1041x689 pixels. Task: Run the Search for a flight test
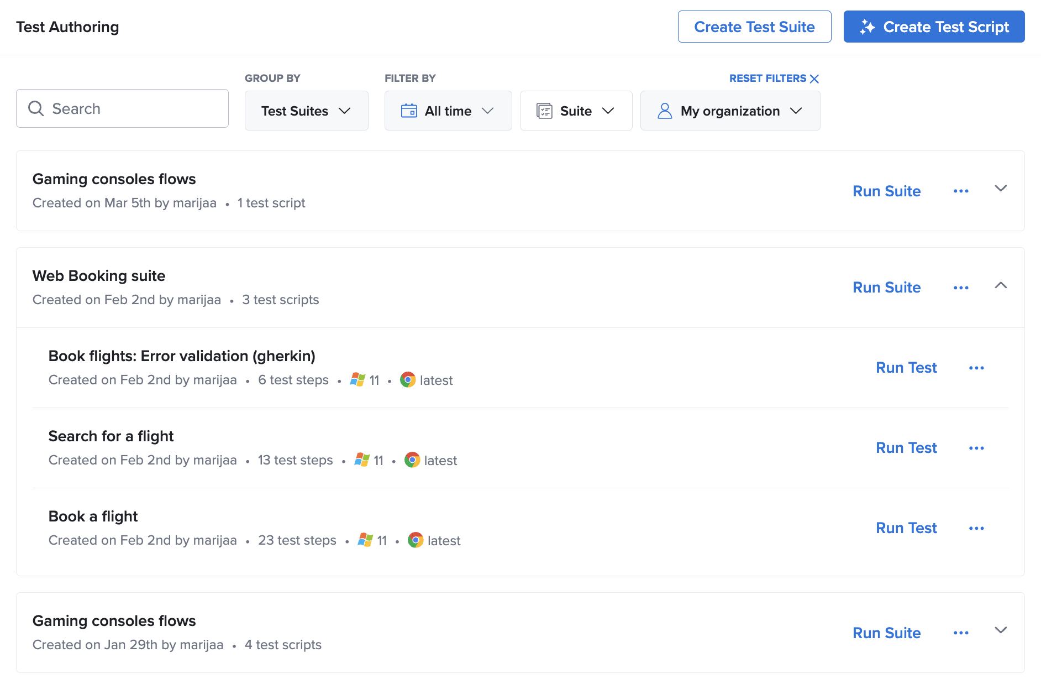tap(906, 448)
